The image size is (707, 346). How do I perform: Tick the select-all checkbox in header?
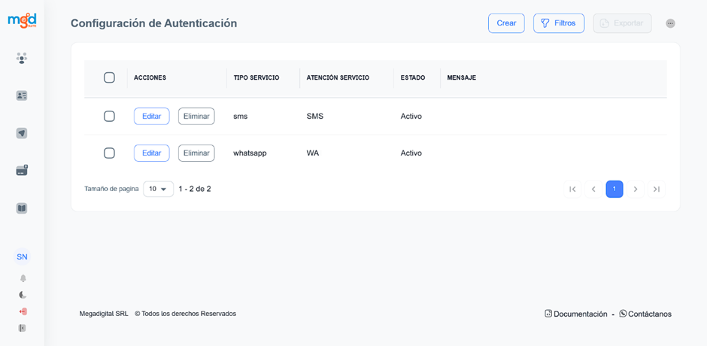point(109,77)
